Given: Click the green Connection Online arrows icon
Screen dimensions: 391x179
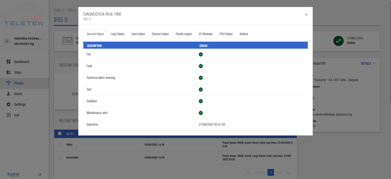Looking at the screenshot, I should click(x=338, y=41).
